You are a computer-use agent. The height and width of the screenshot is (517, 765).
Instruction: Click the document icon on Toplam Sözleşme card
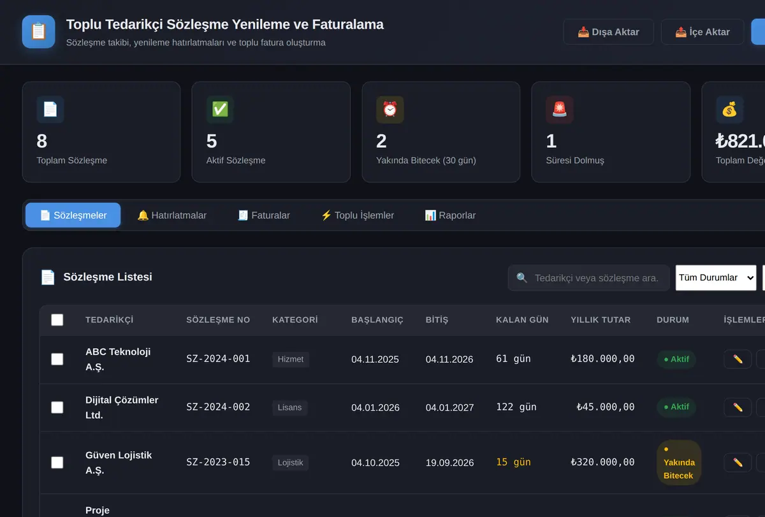[50, 110]
